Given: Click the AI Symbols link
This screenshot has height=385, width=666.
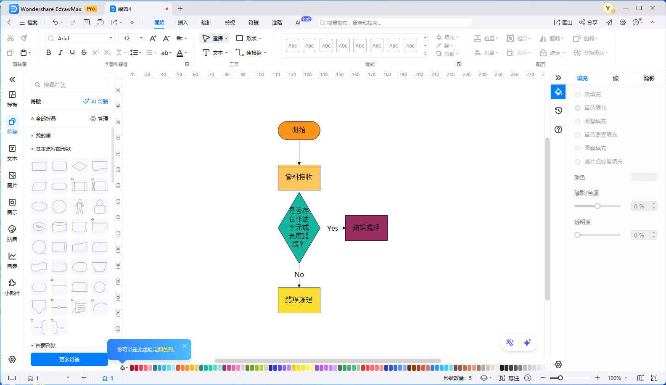Looking at the screenshot, I should tap(96, 102).
